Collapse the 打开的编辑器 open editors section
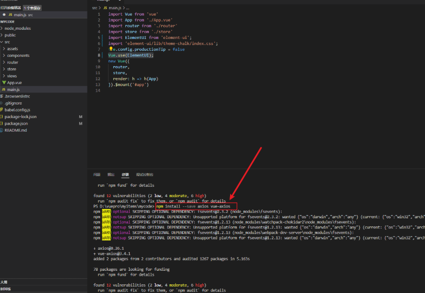Viewport: 425px width, 293px height. pyautogui.click(x=10, y=8)
